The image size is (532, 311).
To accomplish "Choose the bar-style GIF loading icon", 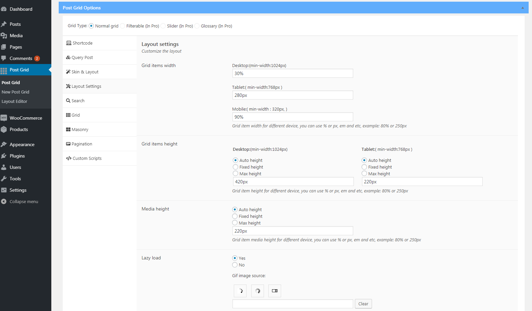I will 275,291.
